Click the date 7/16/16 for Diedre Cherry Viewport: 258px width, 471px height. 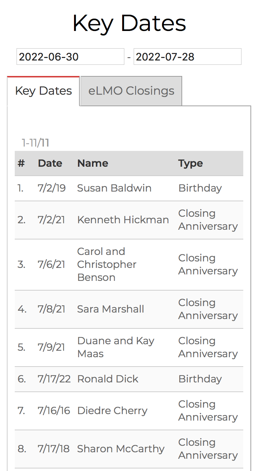54,411
